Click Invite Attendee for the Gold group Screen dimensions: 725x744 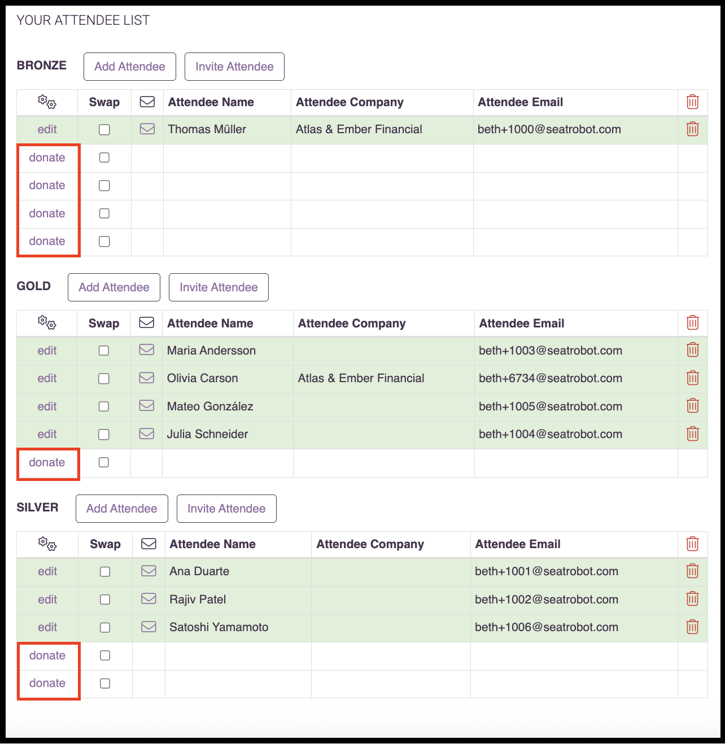tap(219, 287)
